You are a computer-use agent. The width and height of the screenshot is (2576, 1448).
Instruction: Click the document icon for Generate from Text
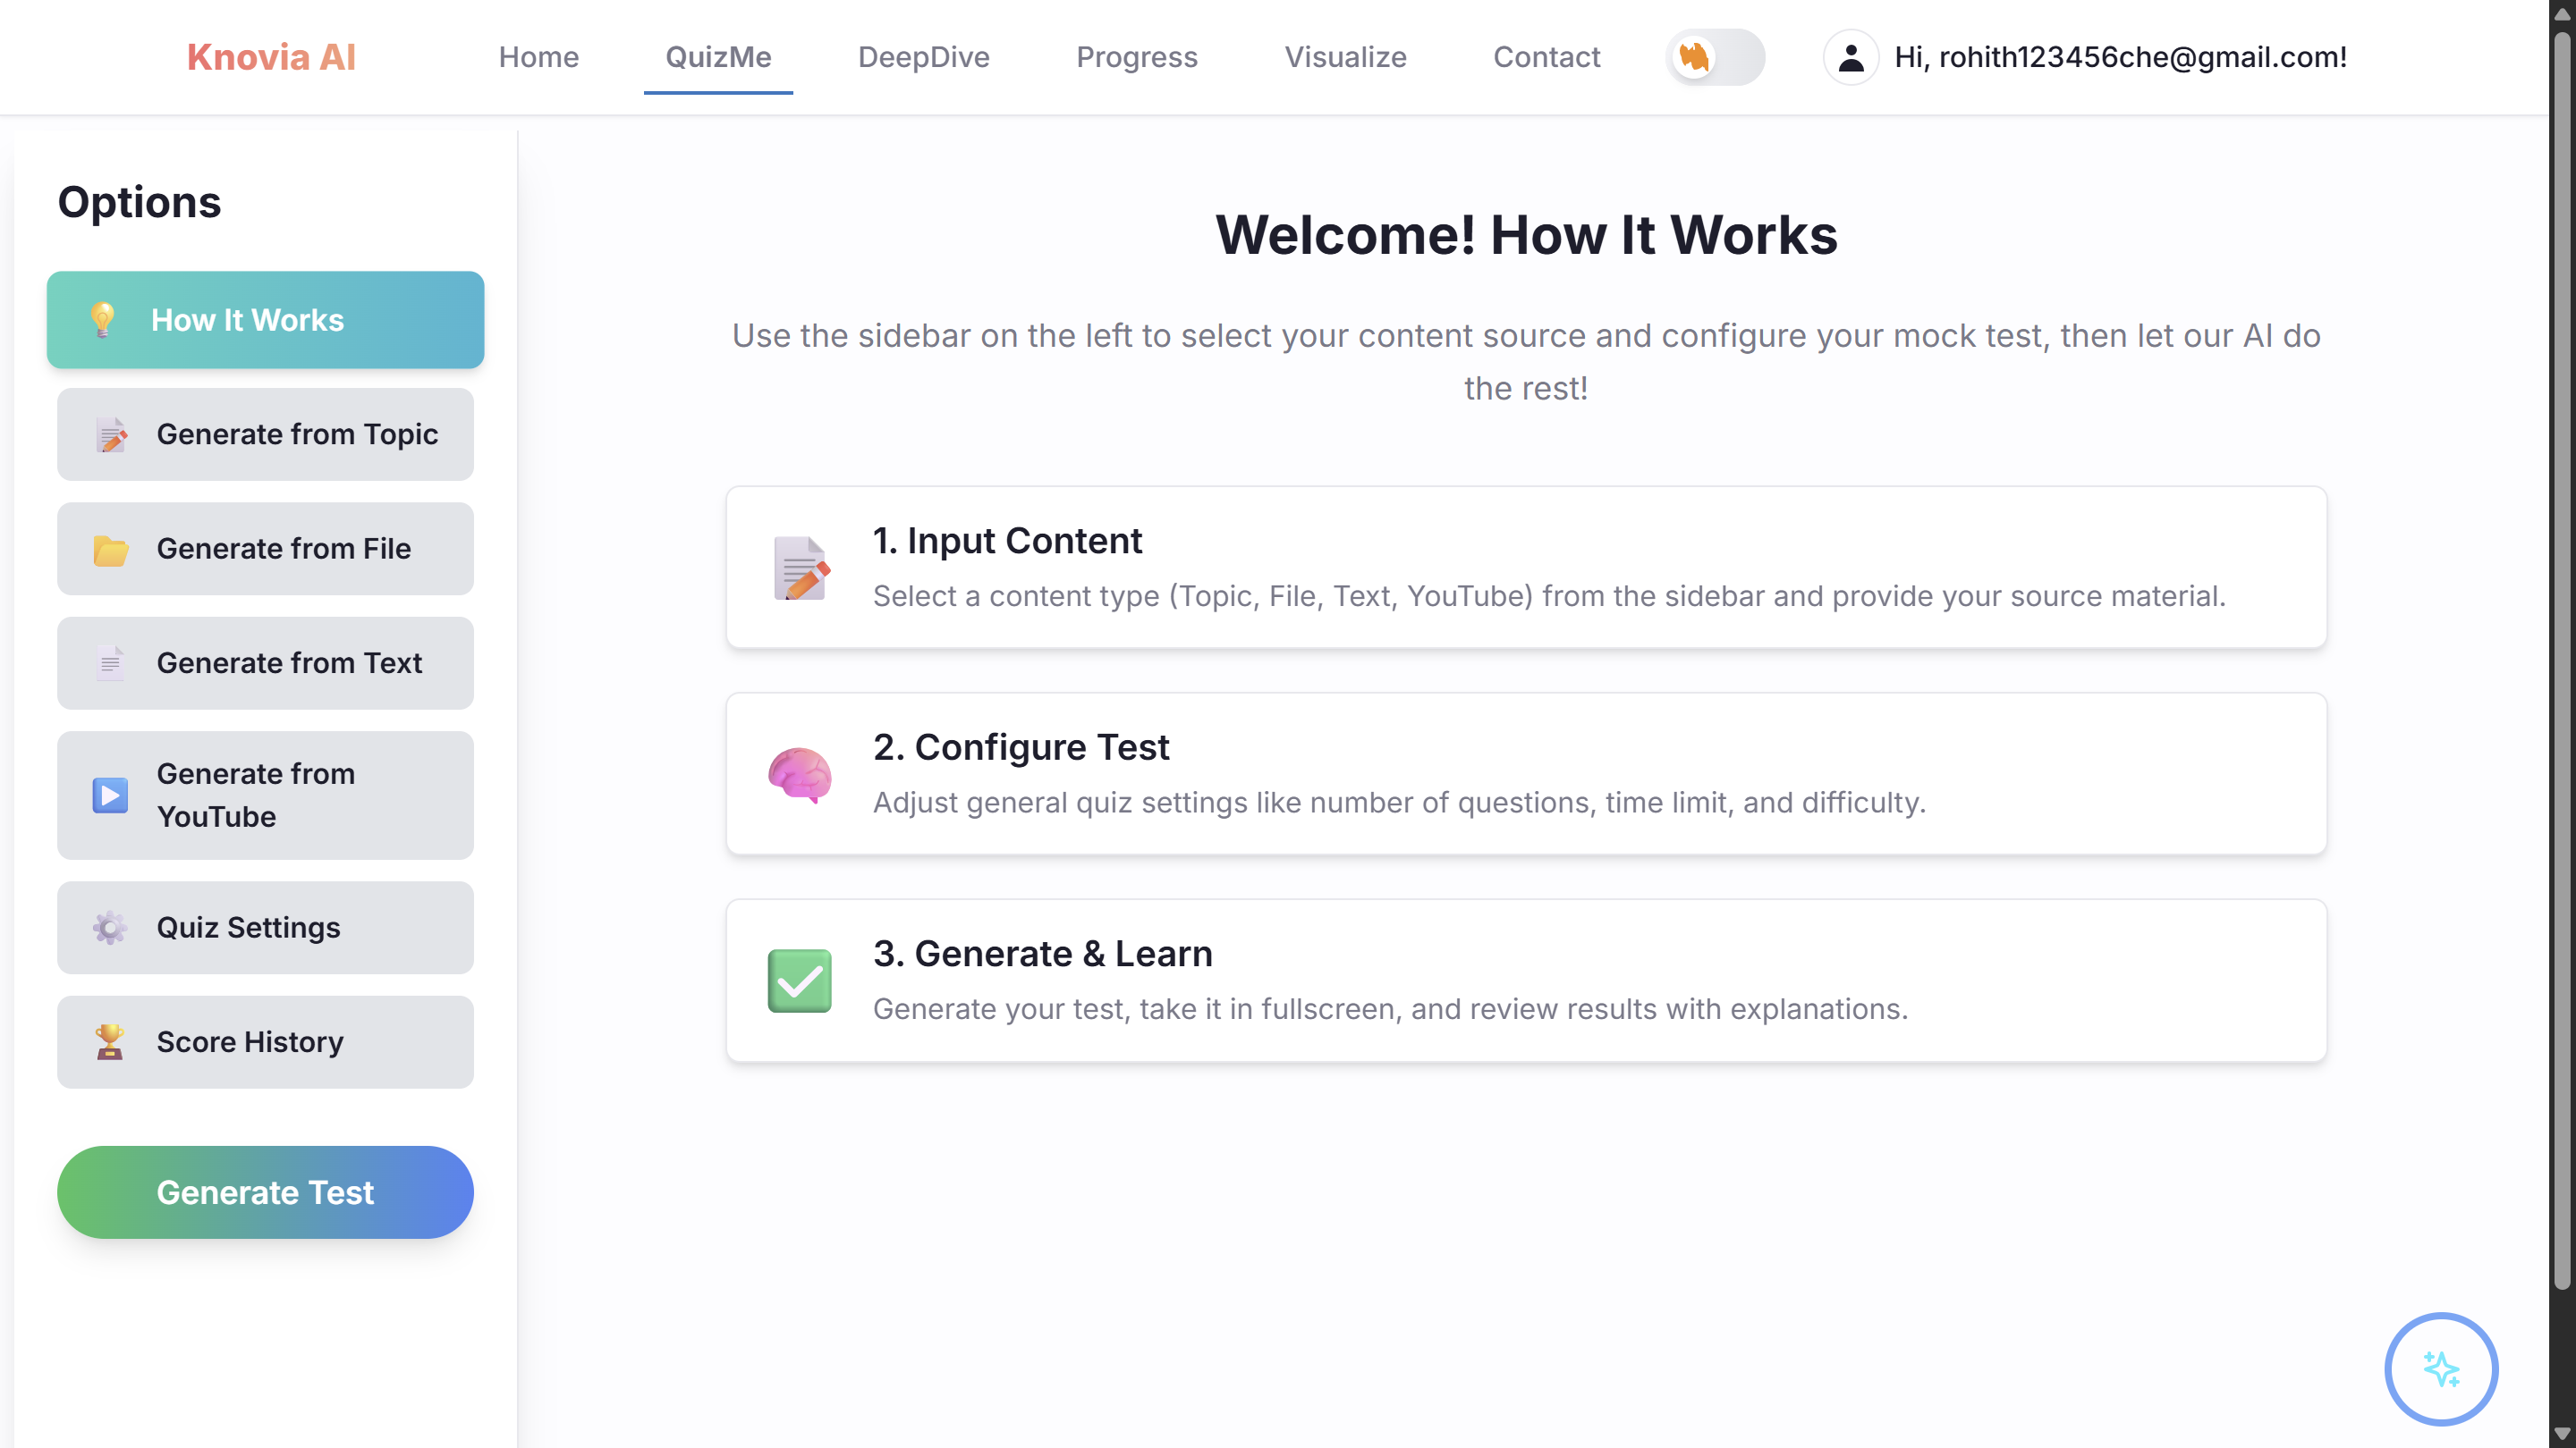[x=111, y=663]
